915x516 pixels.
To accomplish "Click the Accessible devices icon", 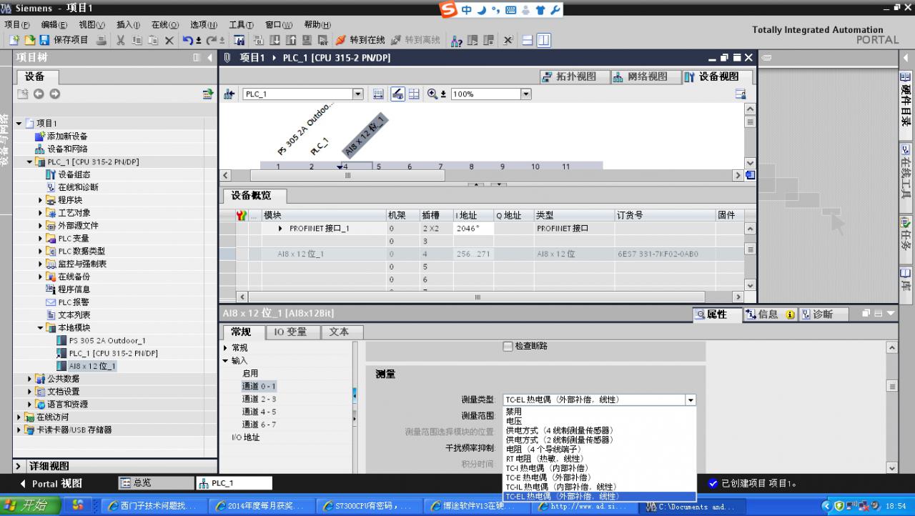I will pyautogui.click(x=456, y=41).
